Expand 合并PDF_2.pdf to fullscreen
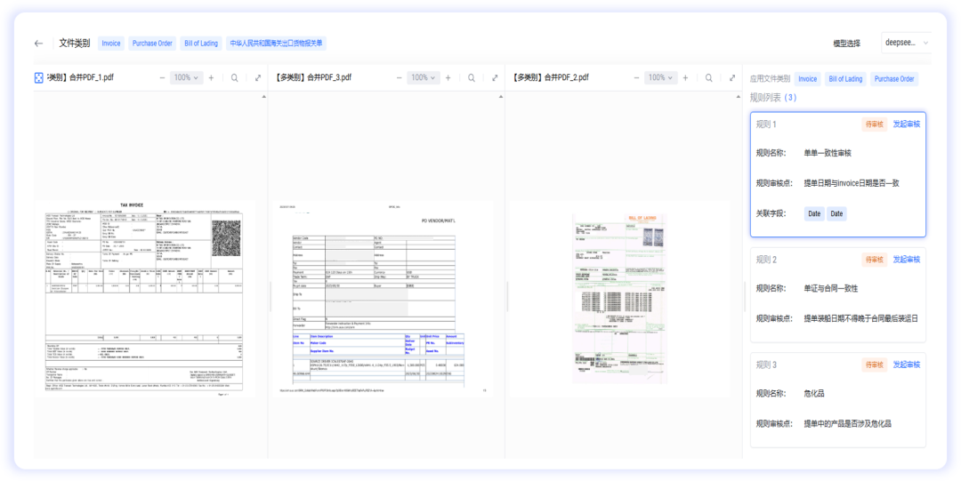This screenshot has width=961, height=481. (731, 78)
